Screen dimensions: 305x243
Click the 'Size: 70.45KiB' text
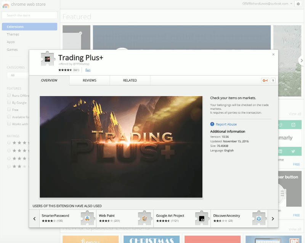click(x=219, y=146)
